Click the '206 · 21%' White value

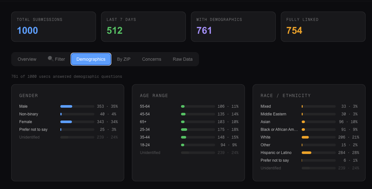(x=349, y=137)
